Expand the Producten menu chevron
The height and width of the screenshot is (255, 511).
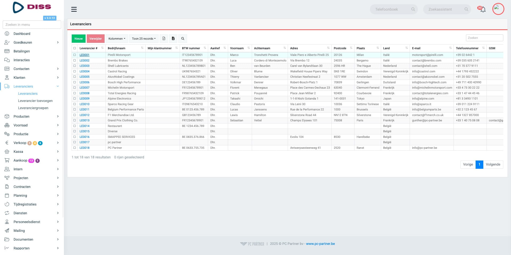pyautogui.click(x=58, y=116)
